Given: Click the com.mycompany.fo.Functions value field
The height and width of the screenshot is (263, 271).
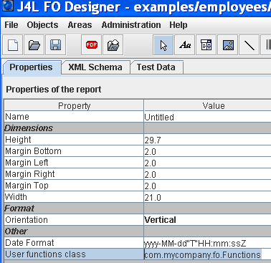Looking at the screenshot, I should click(x=207, y=254).
